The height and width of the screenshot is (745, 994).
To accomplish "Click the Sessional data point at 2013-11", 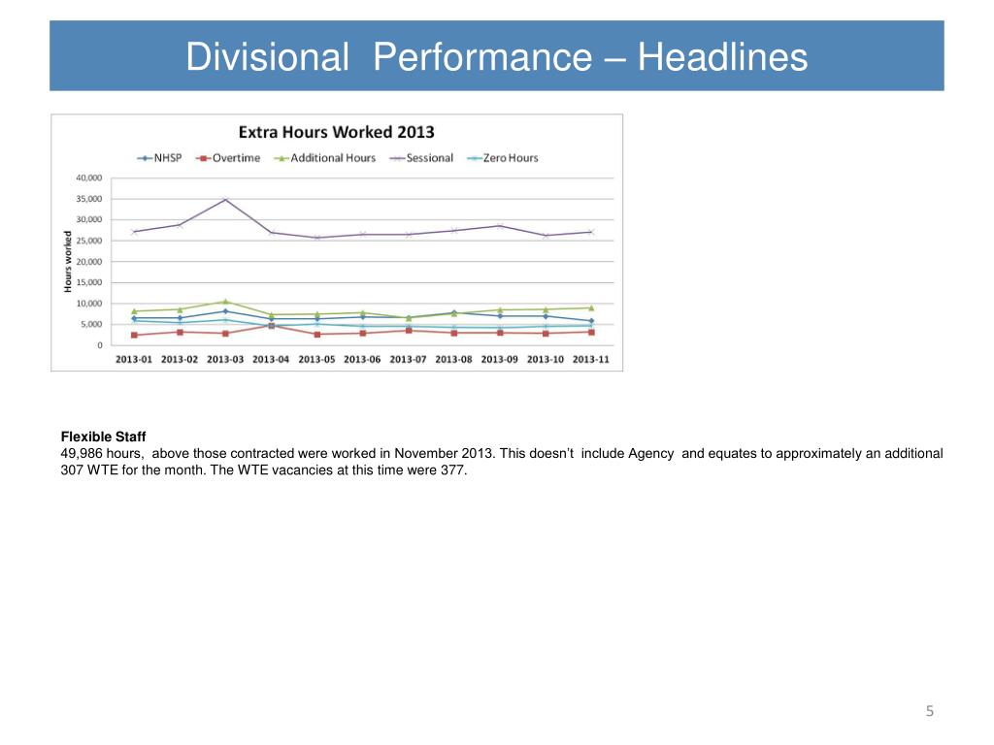I will click(x=591, y=232).
